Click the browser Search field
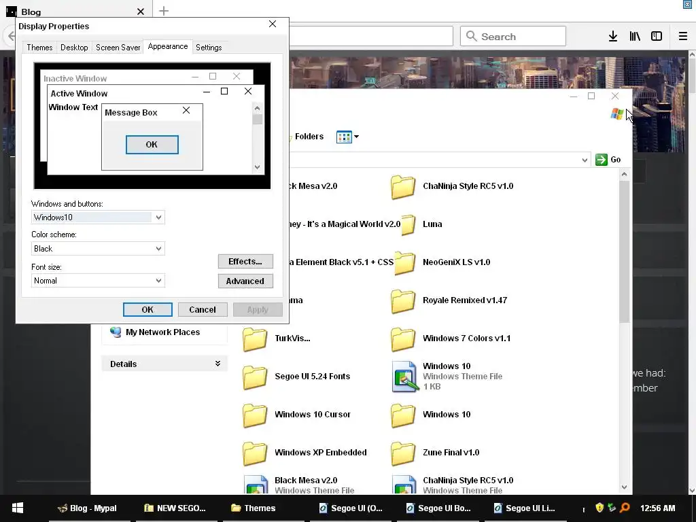This screenshot has height=522, width=696. click(x=513, y=37)
